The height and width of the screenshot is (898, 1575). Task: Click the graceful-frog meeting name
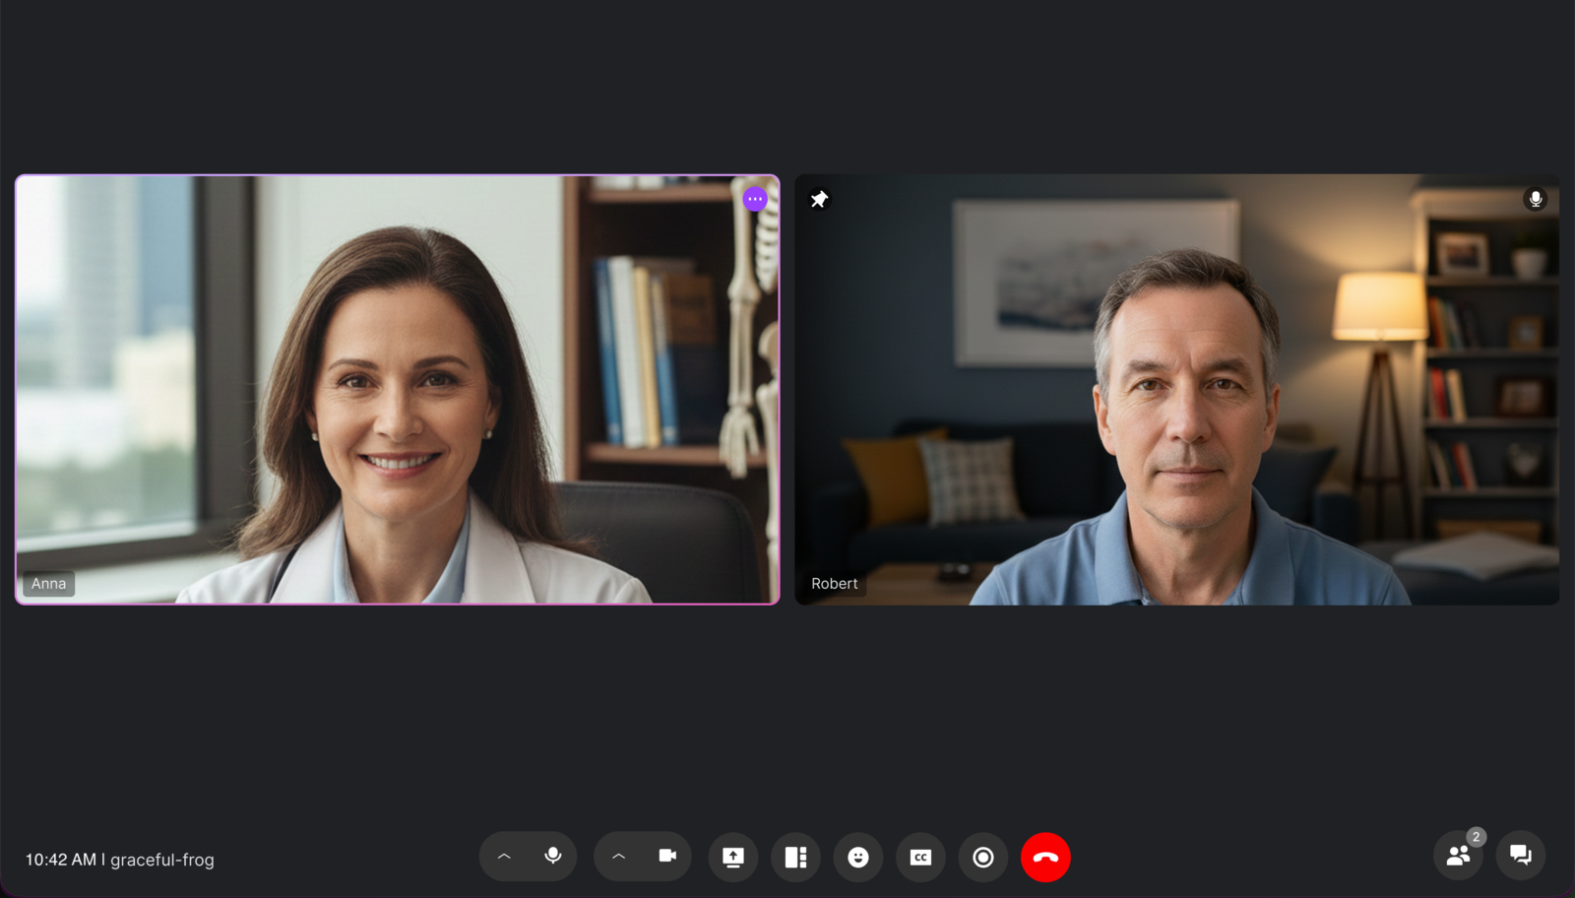164,860
